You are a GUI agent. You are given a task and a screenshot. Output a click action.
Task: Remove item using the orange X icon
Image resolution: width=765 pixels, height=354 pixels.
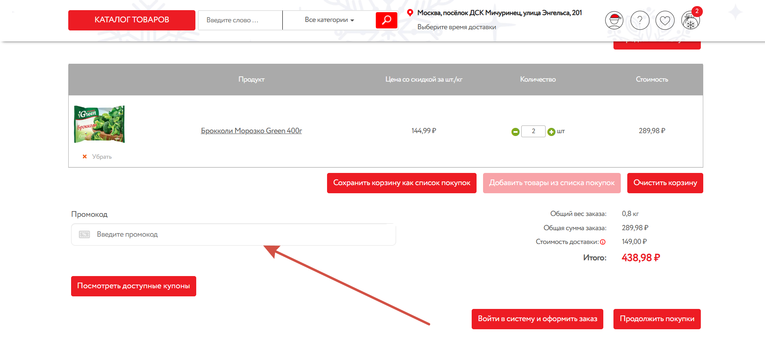click(85, 157)
